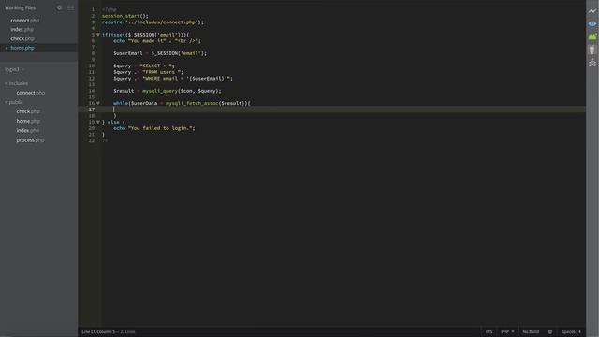The height and width of the screenshot is (337, 599).
Task: Toggle INS insert mode in status bar
Action: click(489, 331)
